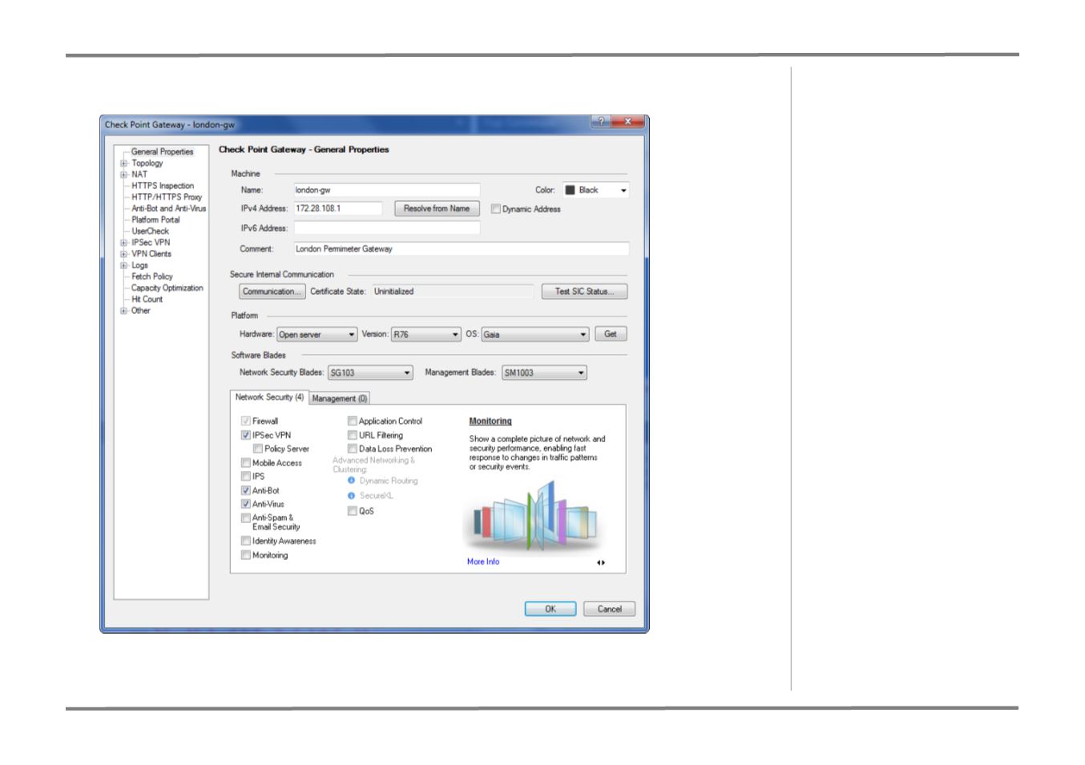Click the Communication... button
The height and width of the screenshot is (765, 1085).
(272, 292)
